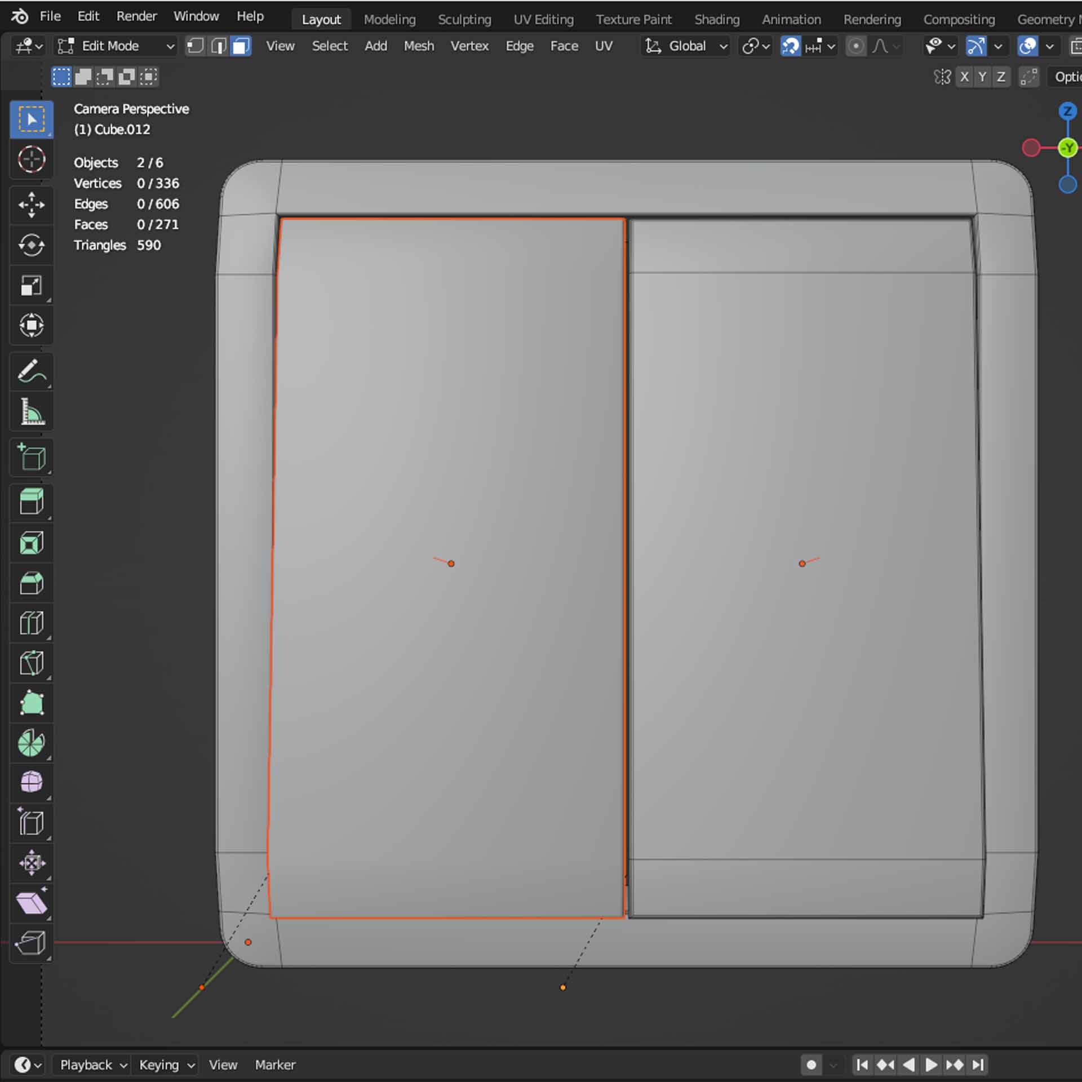The height and width of the screenshot is (1082, 1082).
Task: Click the Z axis on navigation gizmo
Action: point(1067,111)
